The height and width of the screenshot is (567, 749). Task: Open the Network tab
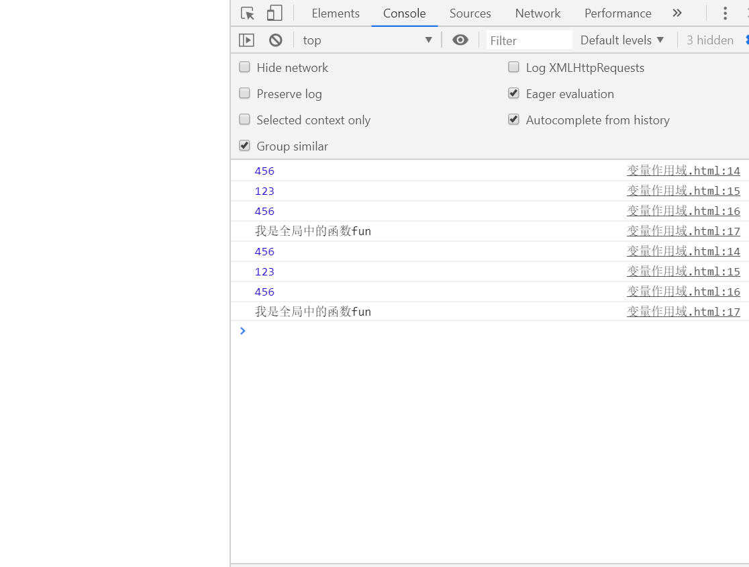point(538,13)
